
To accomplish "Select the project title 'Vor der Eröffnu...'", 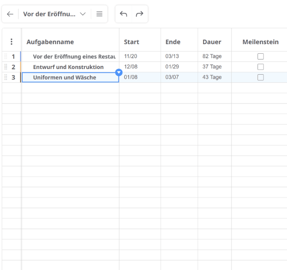I will [x=49, y=14].
